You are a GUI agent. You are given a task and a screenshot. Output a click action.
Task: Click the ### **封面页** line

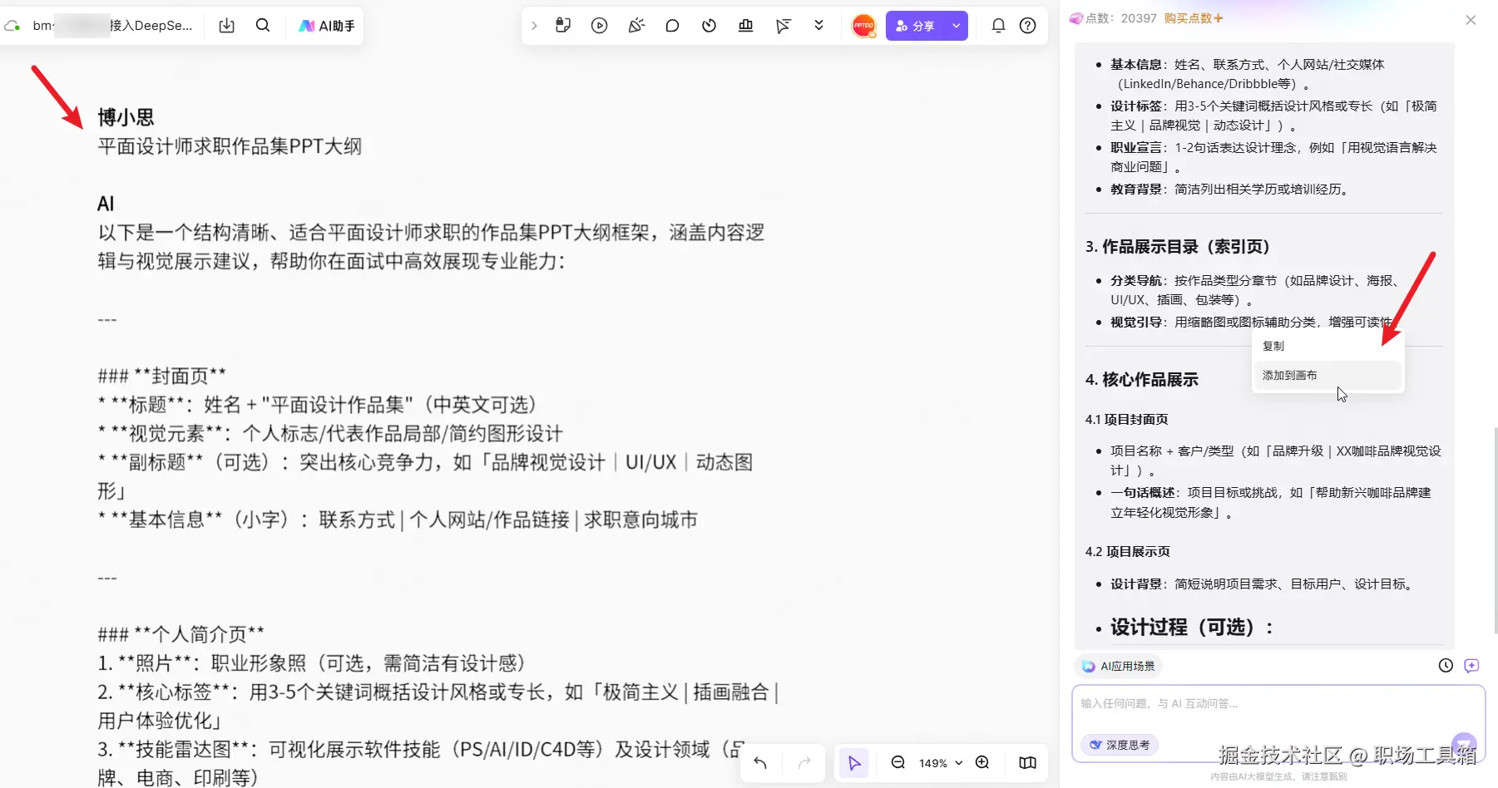[x=161, y=376]
